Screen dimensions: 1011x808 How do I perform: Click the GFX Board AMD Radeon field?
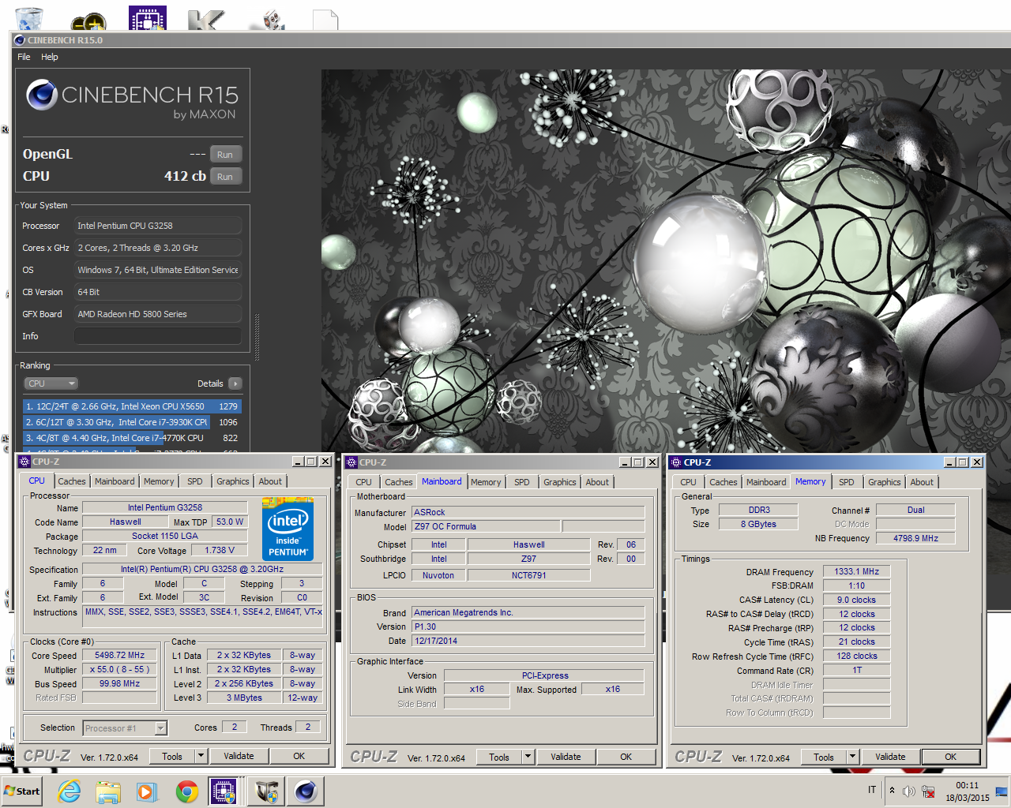pos(158,314)
